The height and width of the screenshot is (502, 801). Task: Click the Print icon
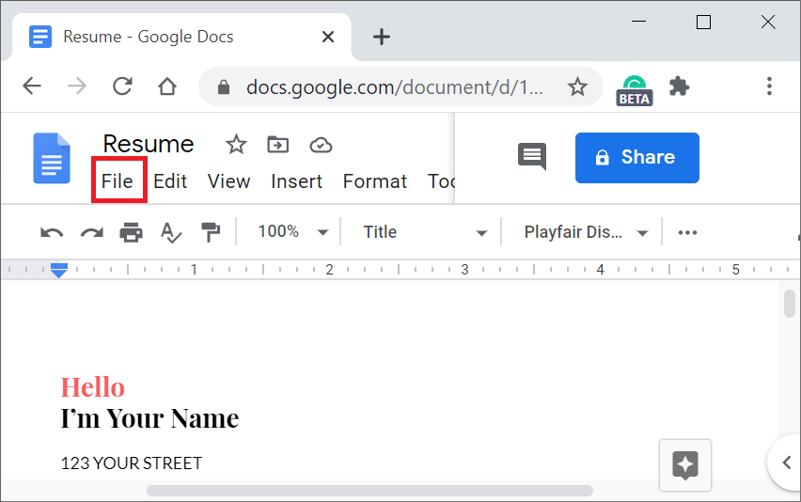tap(131, 232)
